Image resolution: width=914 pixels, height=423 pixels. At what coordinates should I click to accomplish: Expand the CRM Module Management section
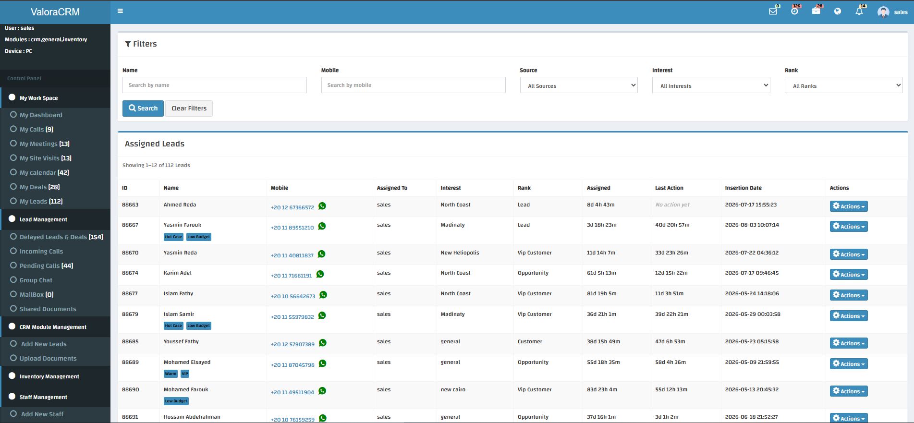(x=55, y=327)
